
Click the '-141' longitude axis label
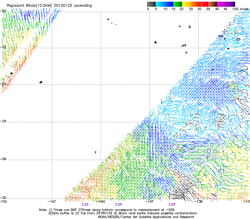pos(150,201)
